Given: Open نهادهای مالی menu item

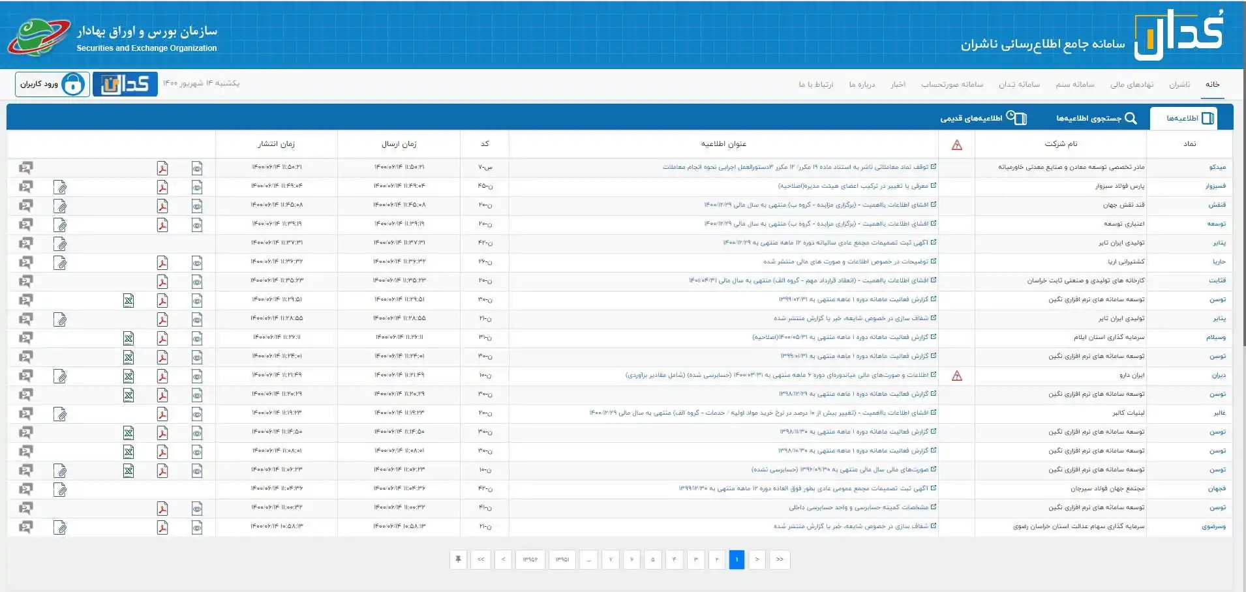Looking at the screenshot, I should pyautogui.click(x=1132, y=84).
